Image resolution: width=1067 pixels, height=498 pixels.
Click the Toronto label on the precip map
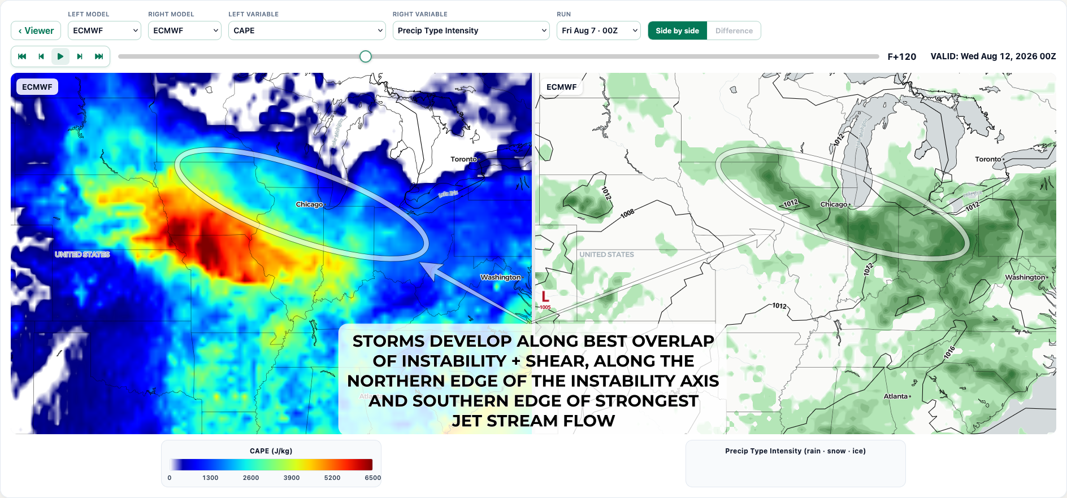(x=988, y=159)
